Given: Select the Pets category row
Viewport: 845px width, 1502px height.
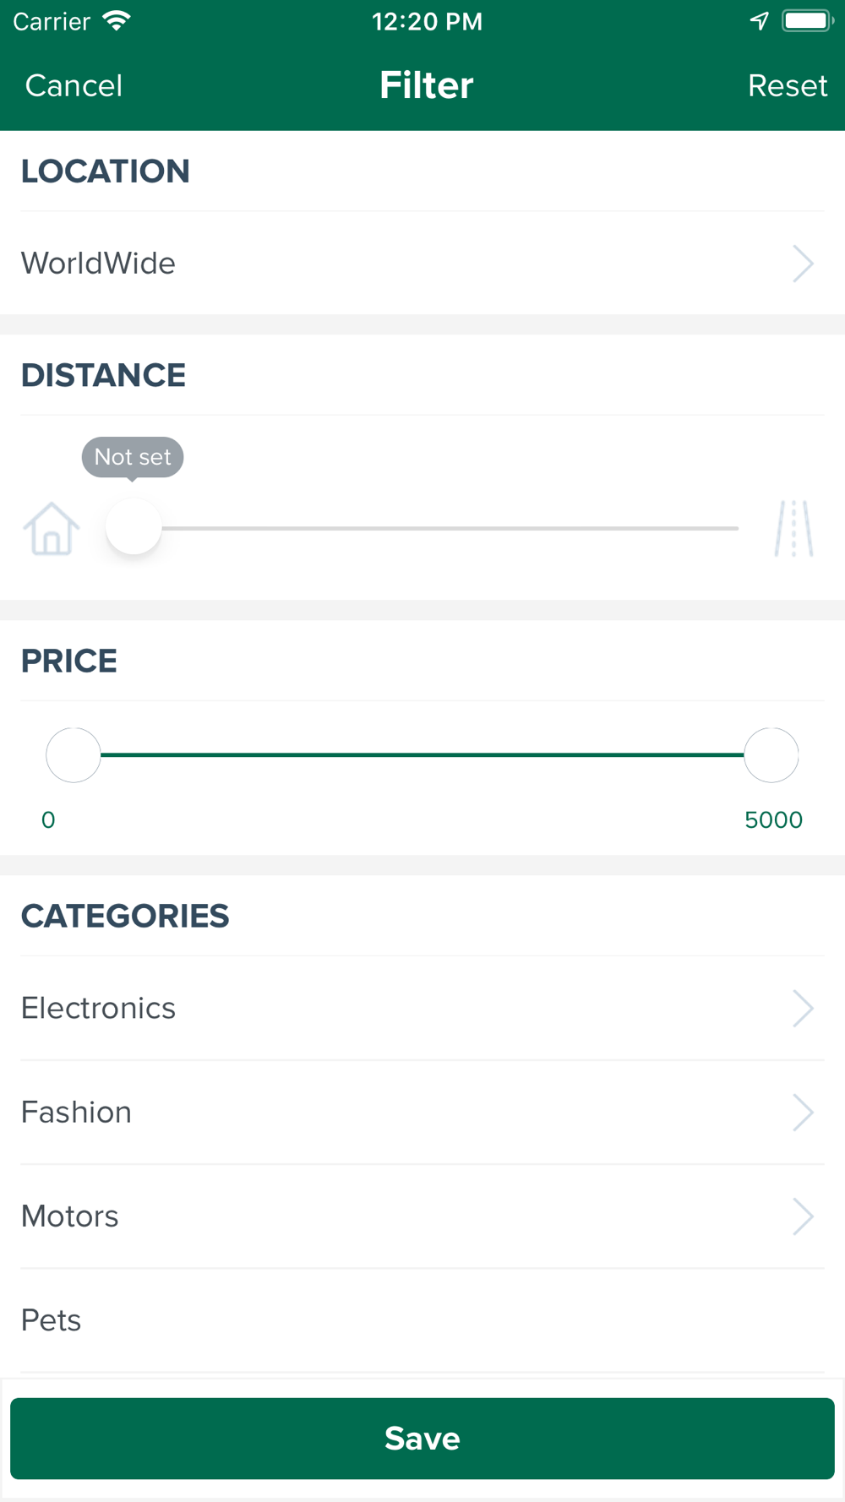Looking at the screenshot, I should coord(422,1320).
